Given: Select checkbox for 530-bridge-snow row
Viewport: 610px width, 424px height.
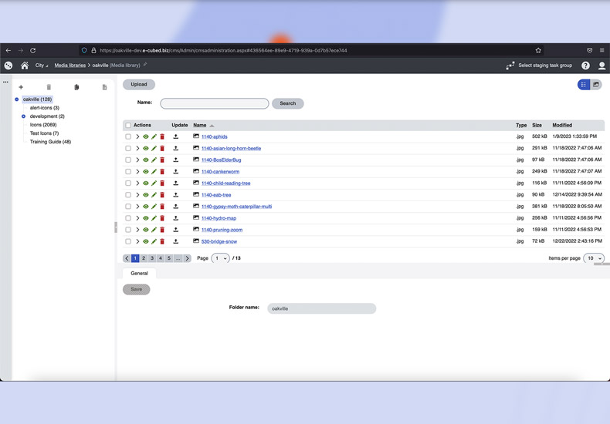Looking at the screenshot, I should coord(128,241).
